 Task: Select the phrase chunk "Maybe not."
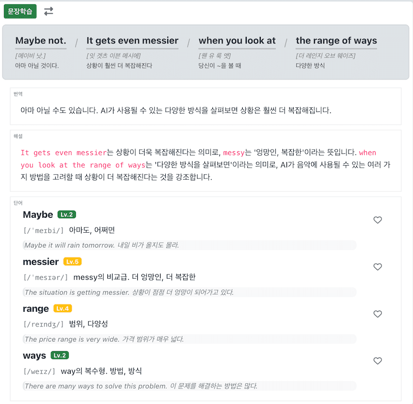coord(41,41)
